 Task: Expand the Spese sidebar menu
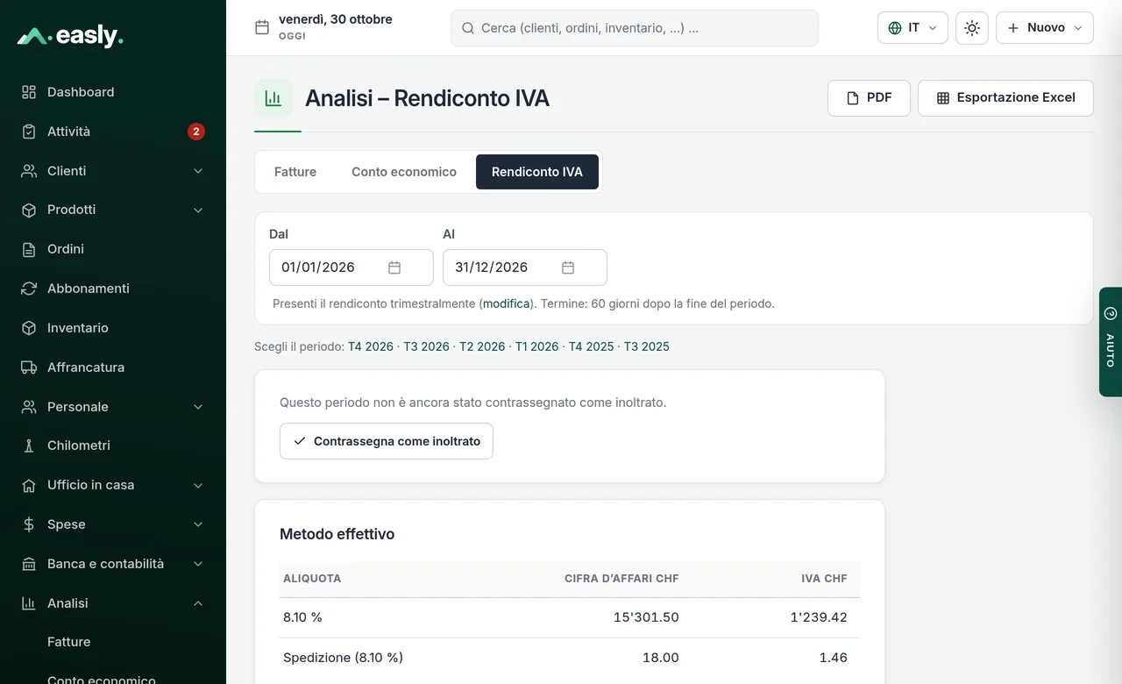click(x=198, y=524)
